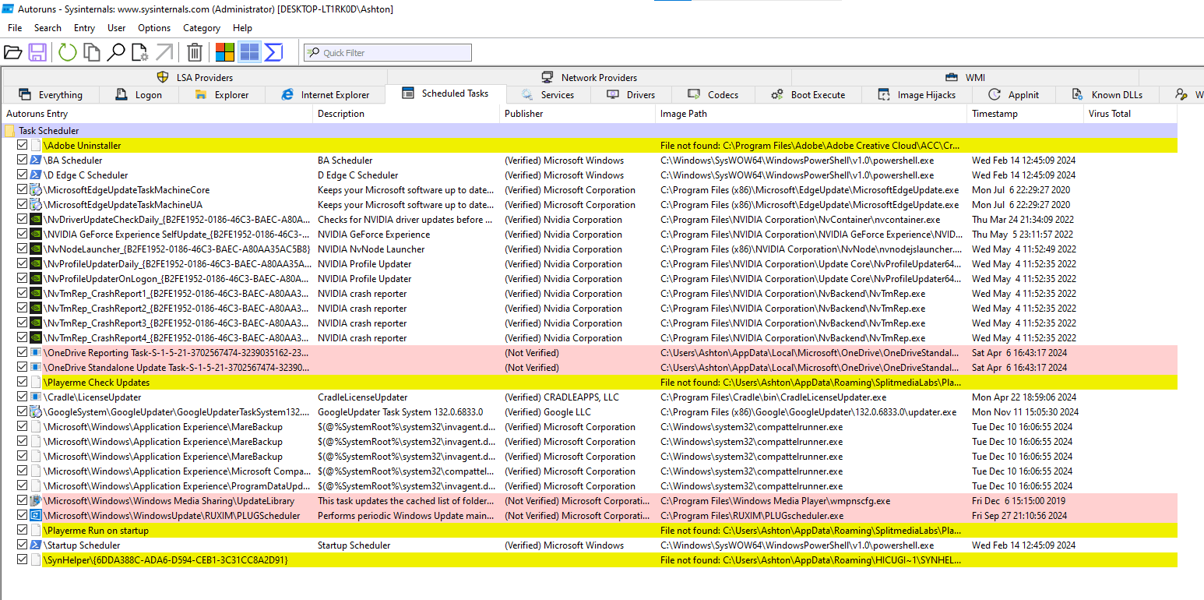Open the File menu
This screenshot has height=600, width=1204.
click(15, 28)
